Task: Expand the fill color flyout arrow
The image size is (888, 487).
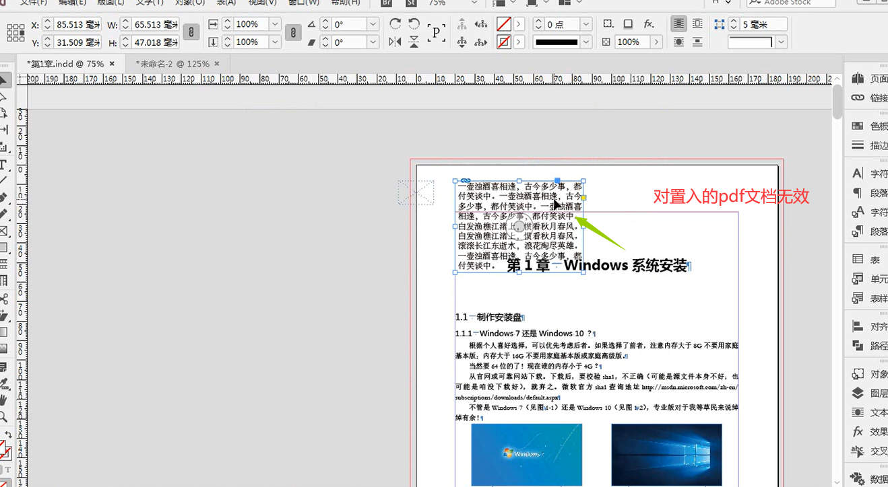Action: 519,24
